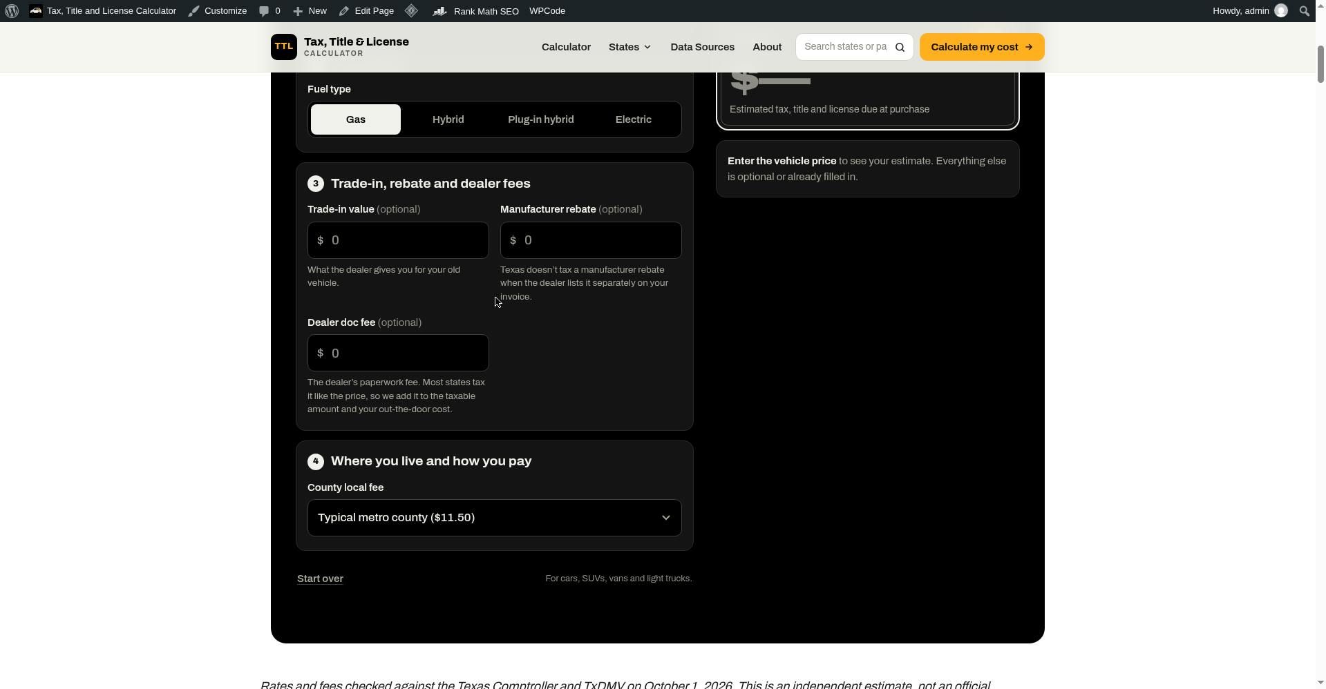The height and width of the screenshot is (689, 1326).
Task: Click the 'Enter the vehicle price' hint text
Action: click(x=782, y=161)
